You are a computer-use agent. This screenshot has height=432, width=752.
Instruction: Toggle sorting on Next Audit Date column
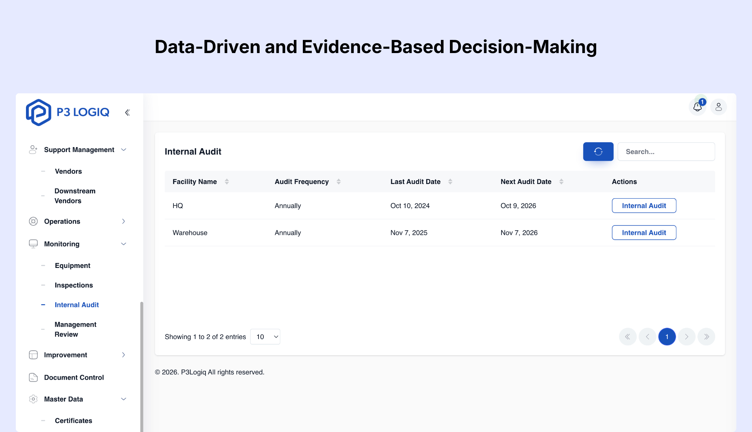point(561,181)
